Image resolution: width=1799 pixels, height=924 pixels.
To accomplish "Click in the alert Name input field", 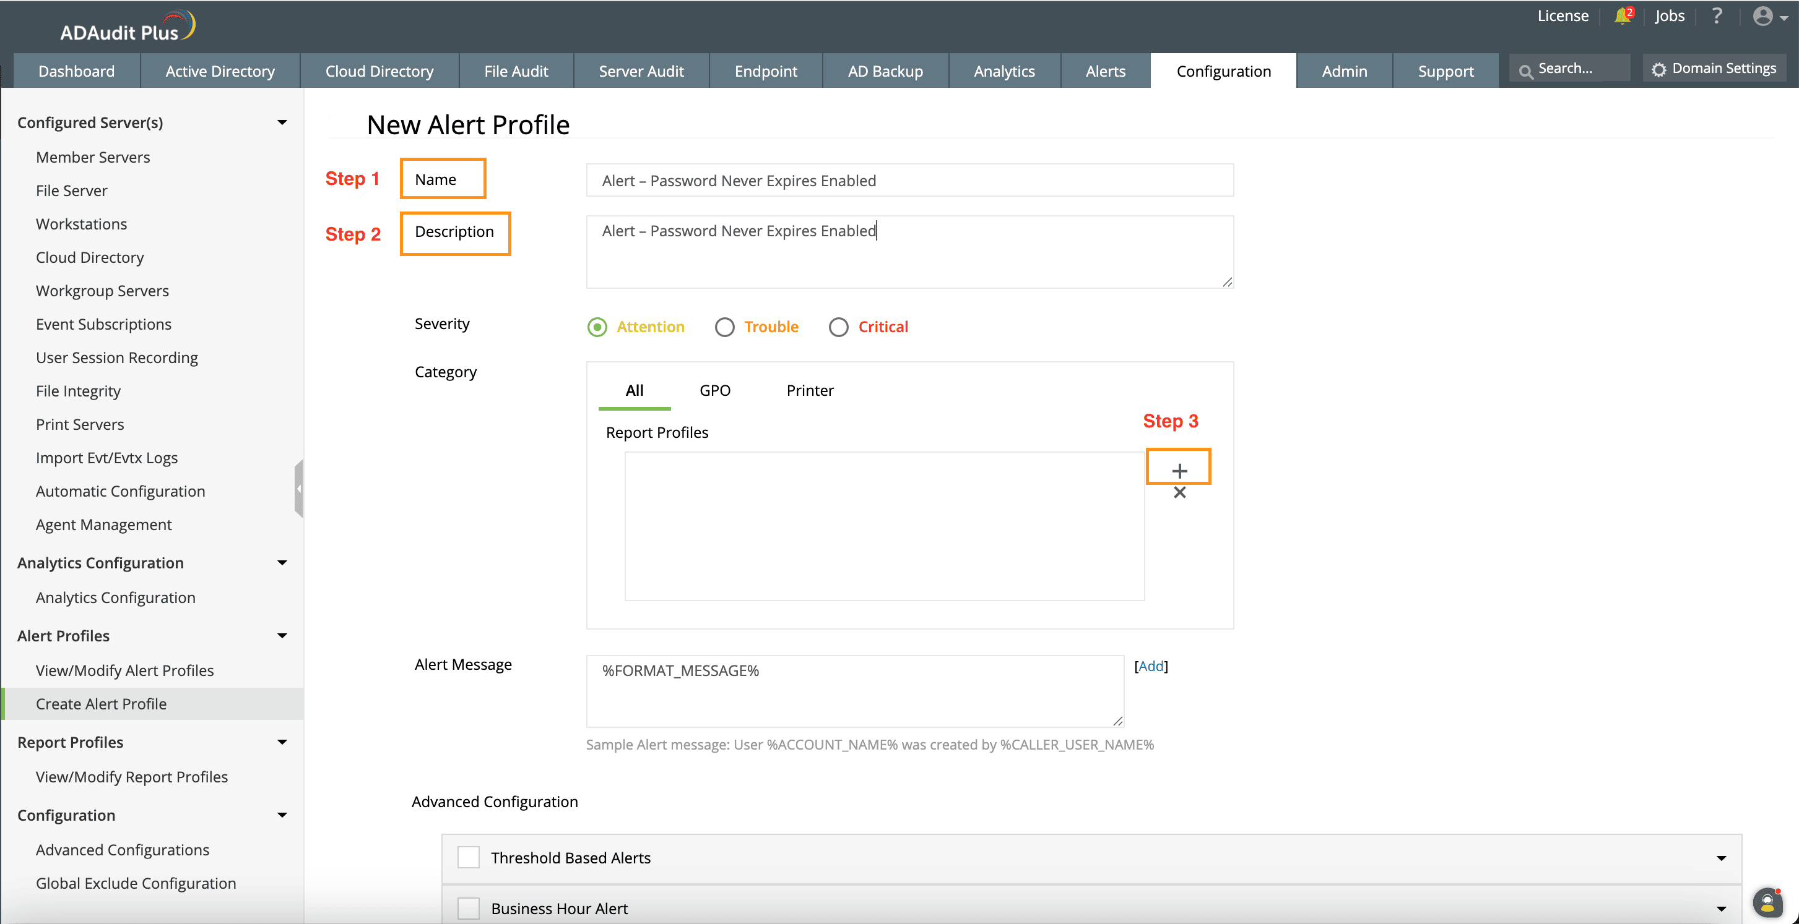I will click(909, 181).
